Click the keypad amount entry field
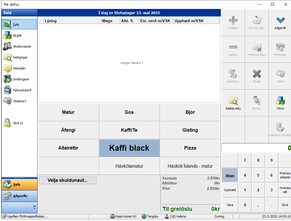This screenshot has height=221, width=291. [x=256, y=148]
